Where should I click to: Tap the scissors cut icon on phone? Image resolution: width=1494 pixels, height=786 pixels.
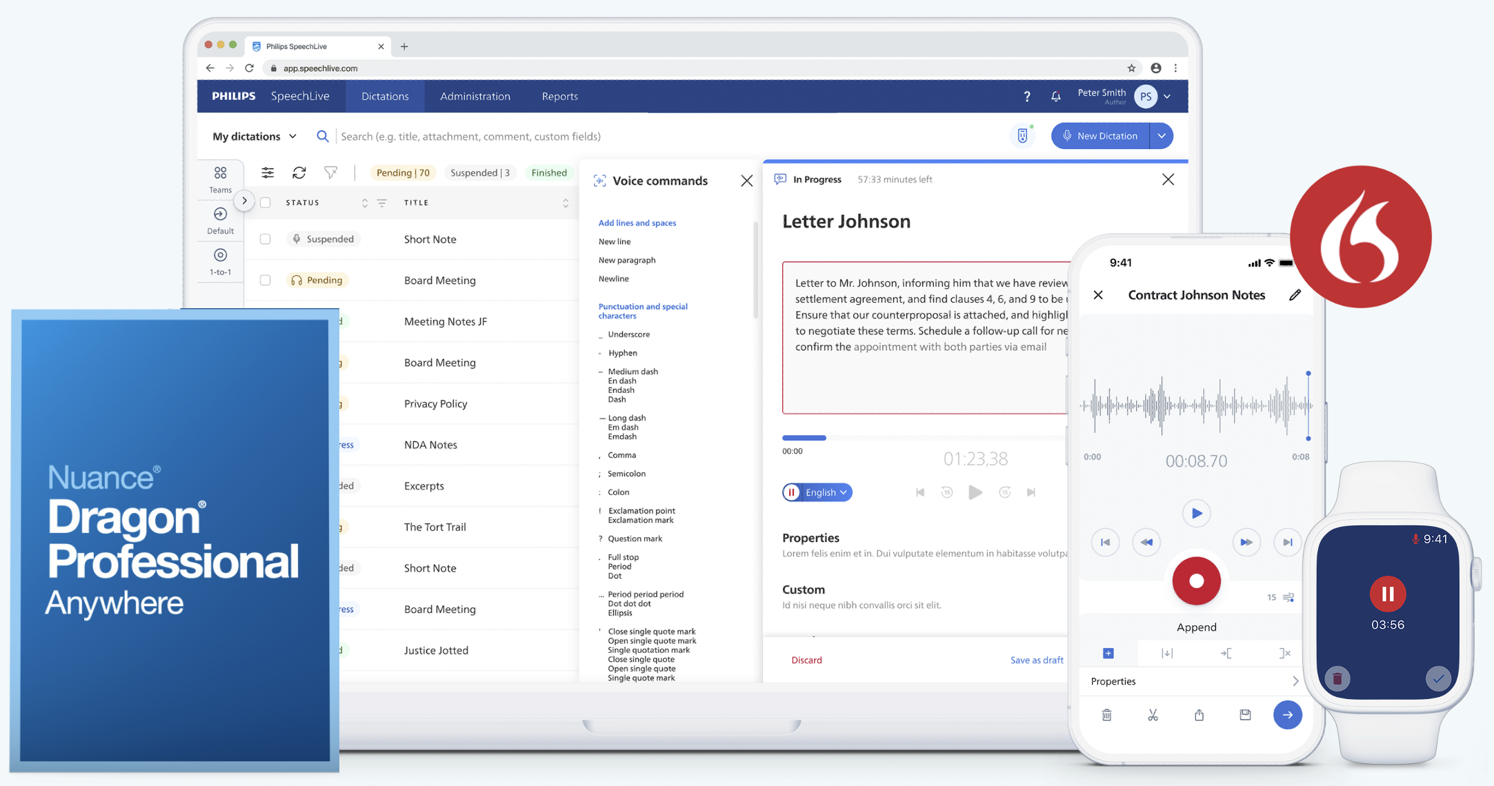[x=1153, y=715]
